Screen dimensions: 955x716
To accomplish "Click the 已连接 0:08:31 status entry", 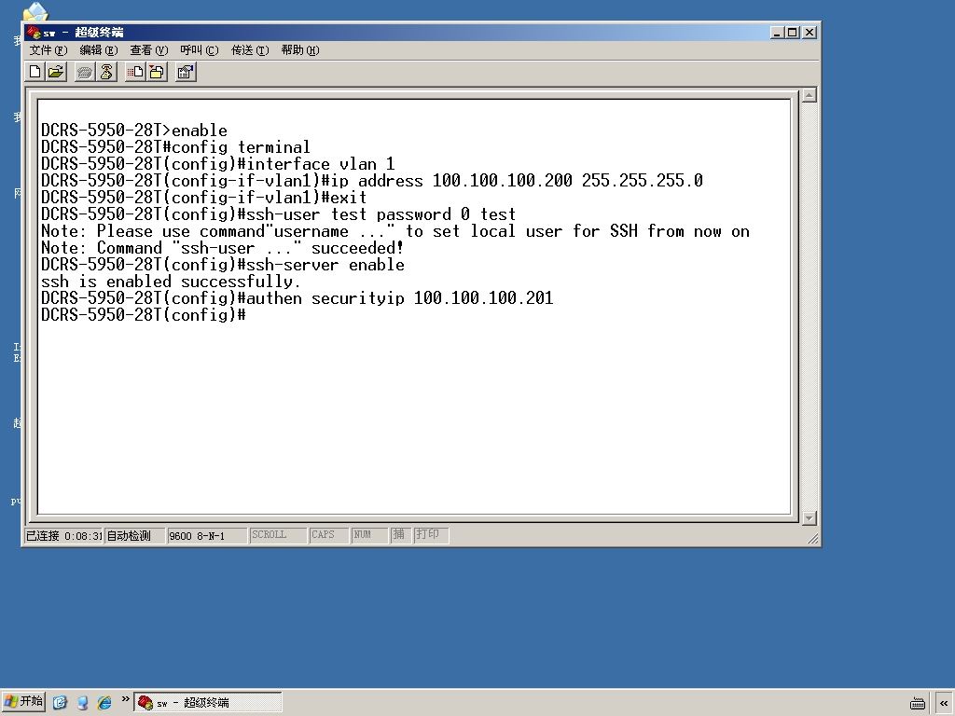I will [63, 536].
